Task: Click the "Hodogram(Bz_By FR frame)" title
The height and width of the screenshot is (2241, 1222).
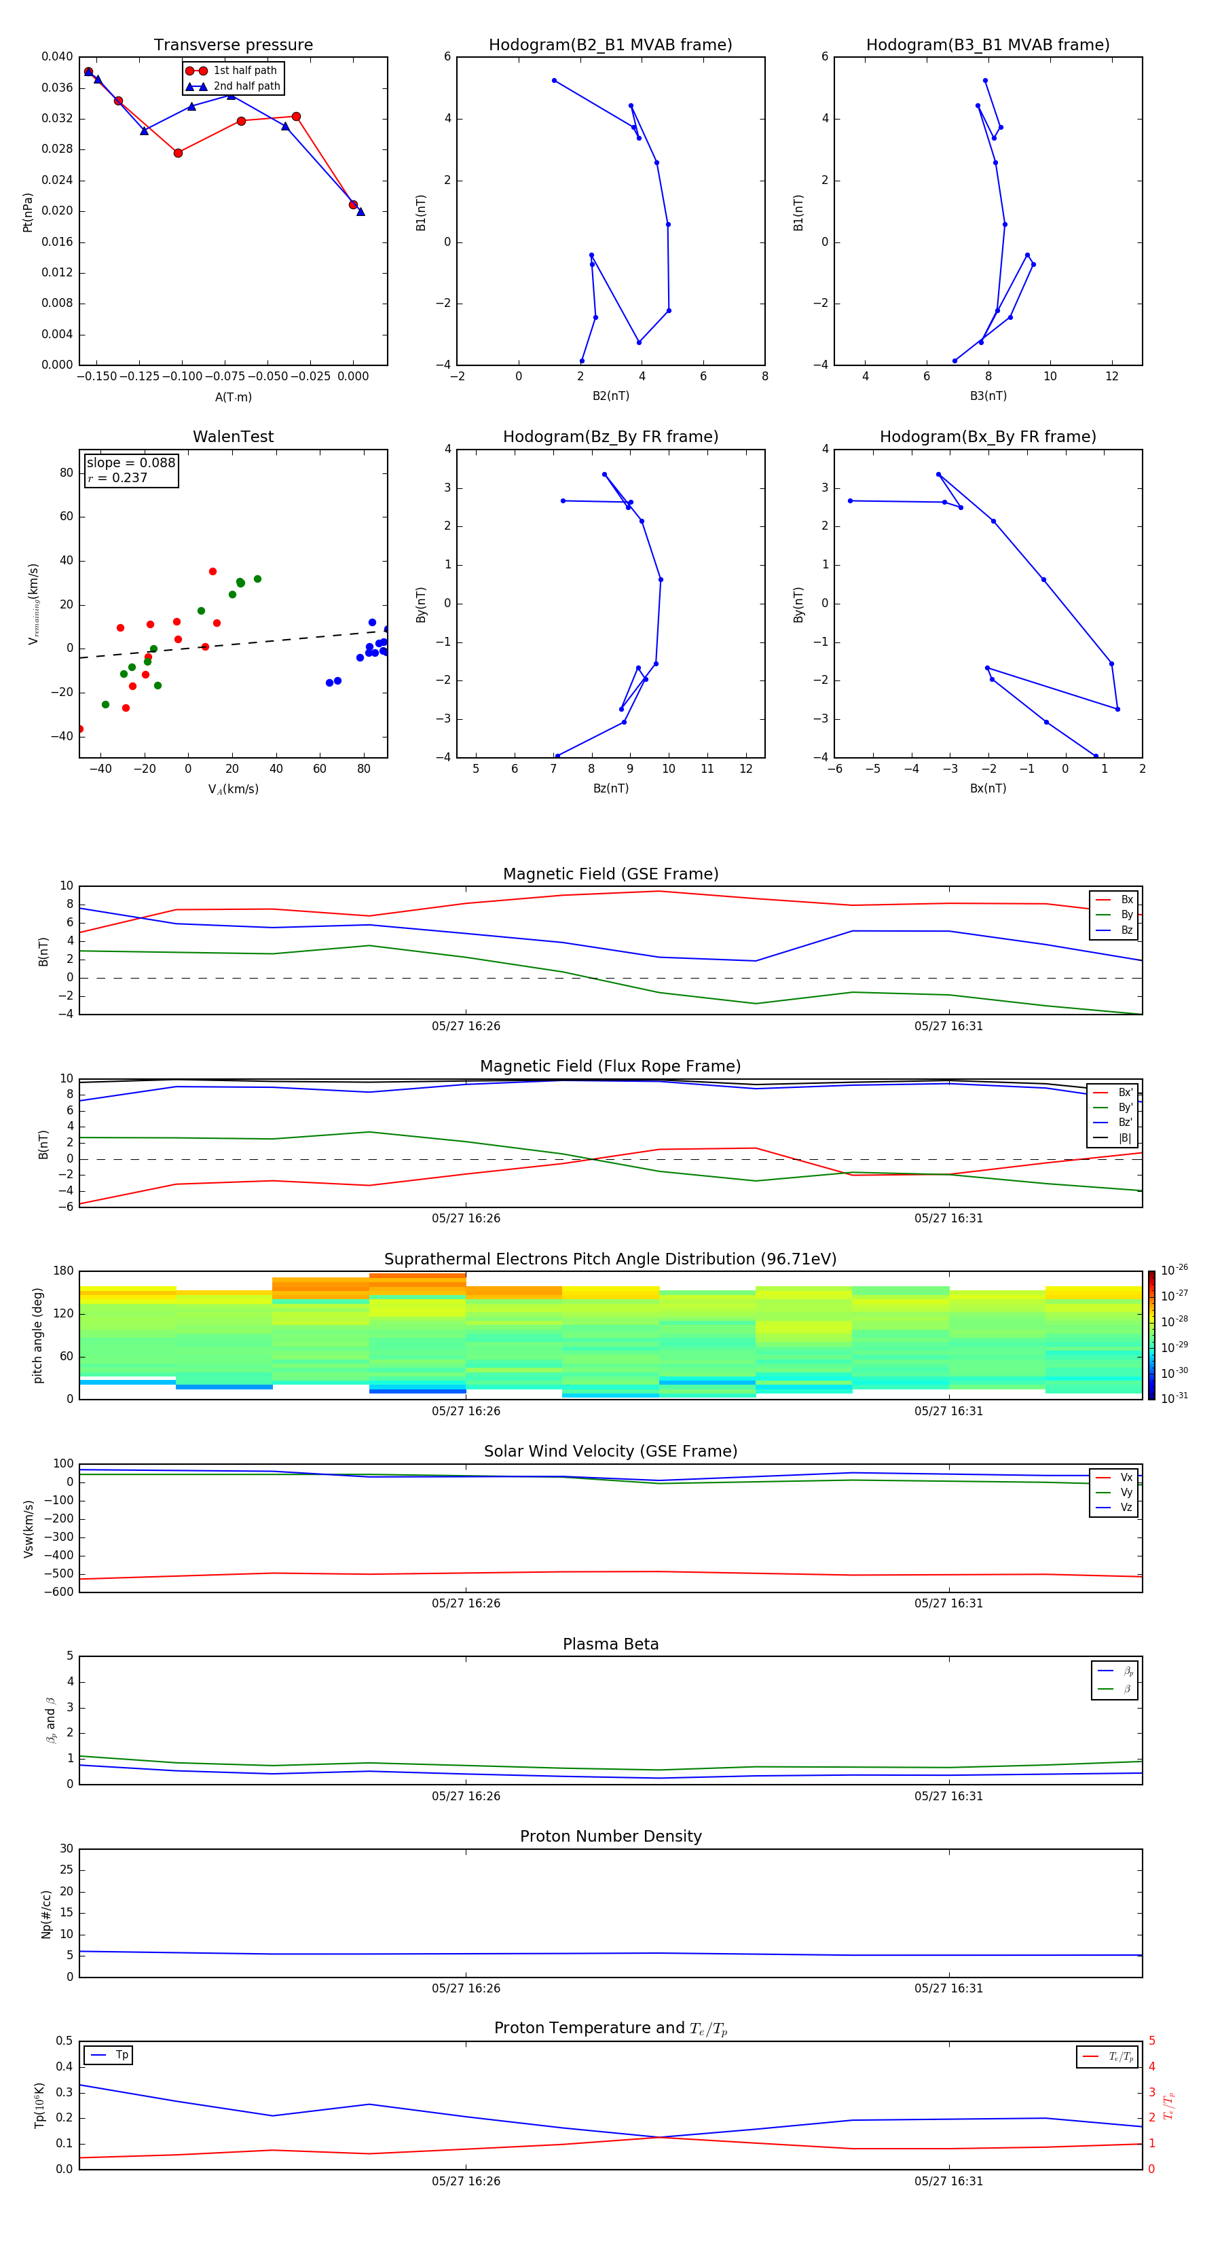Action: [x=610, y=437]
